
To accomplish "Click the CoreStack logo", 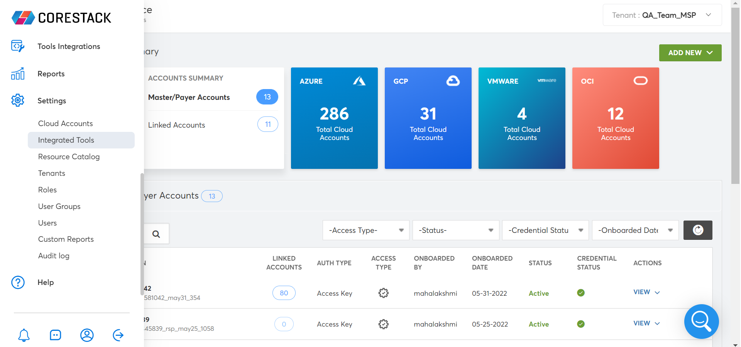I will click(x=61, y=18).
